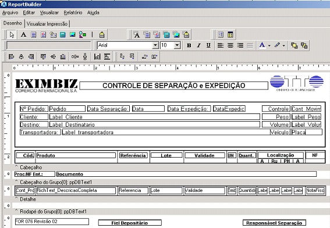The width and height of the screenshot is (330, 228).
Task: Space selected objects evenly horizontally
Action: 75,56
